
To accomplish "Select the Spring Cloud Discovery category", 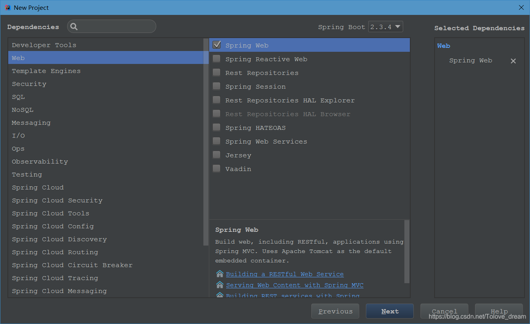I will tap(106, 239).
